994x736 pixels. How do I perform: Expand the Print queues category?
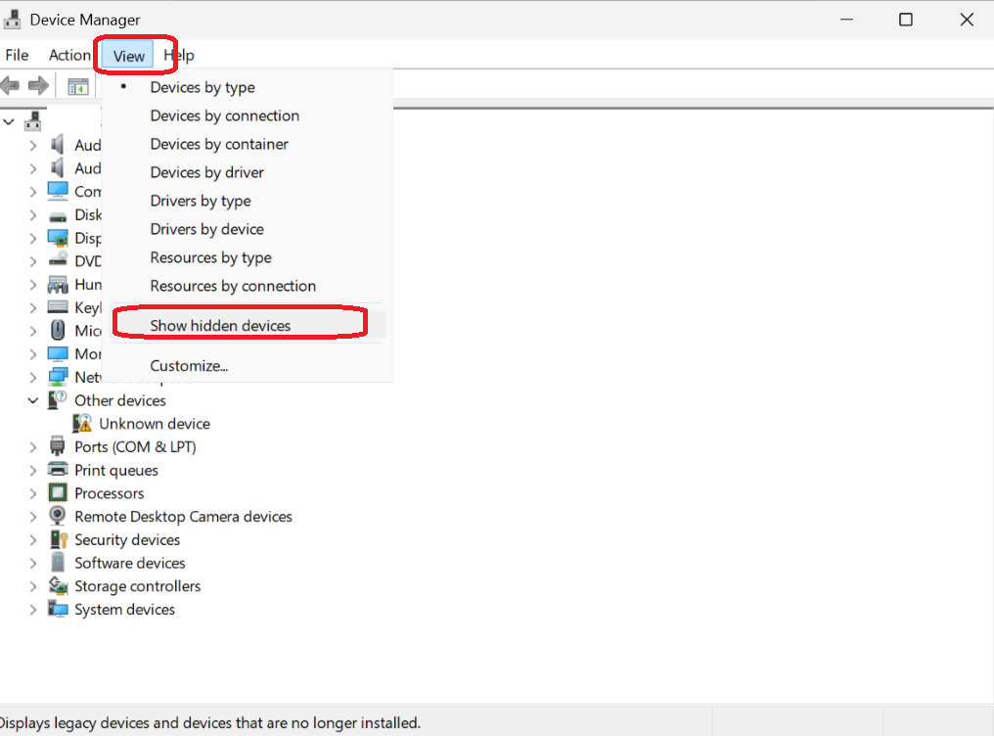click(33, 471)
